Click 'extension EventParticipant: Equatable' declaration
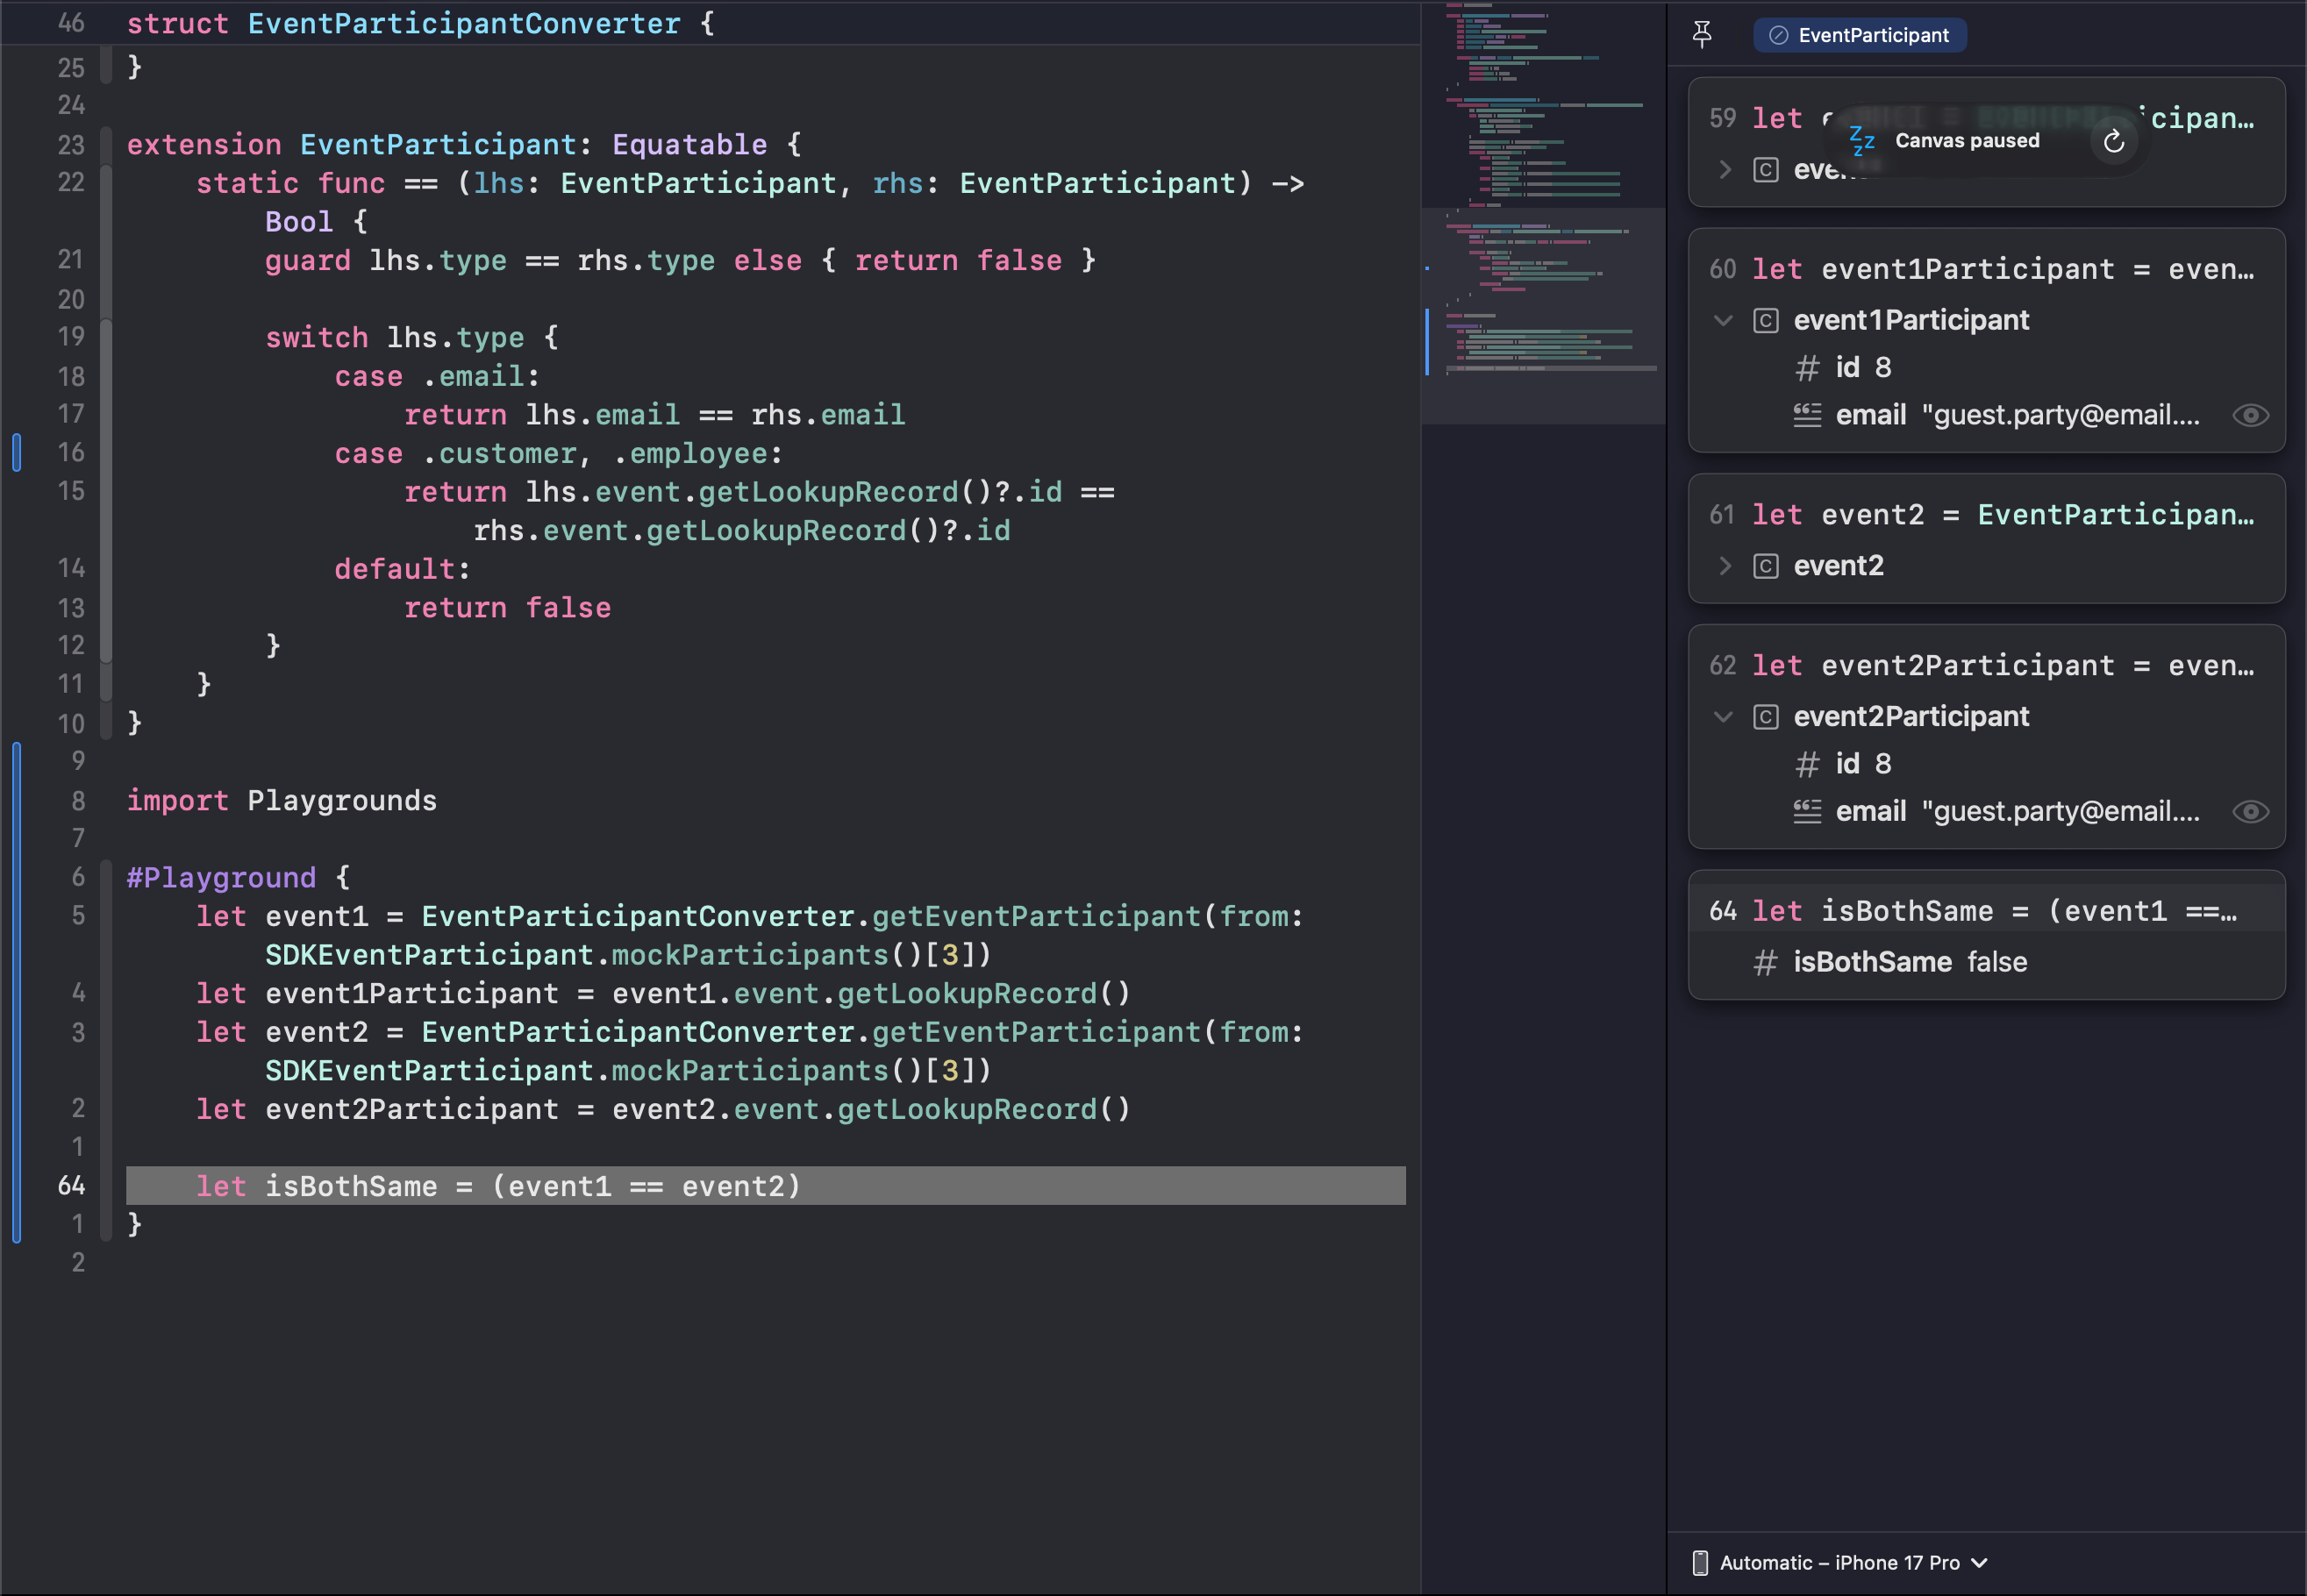The width and height of the screenshot is (2307, 1596). [x=464, y=145]
